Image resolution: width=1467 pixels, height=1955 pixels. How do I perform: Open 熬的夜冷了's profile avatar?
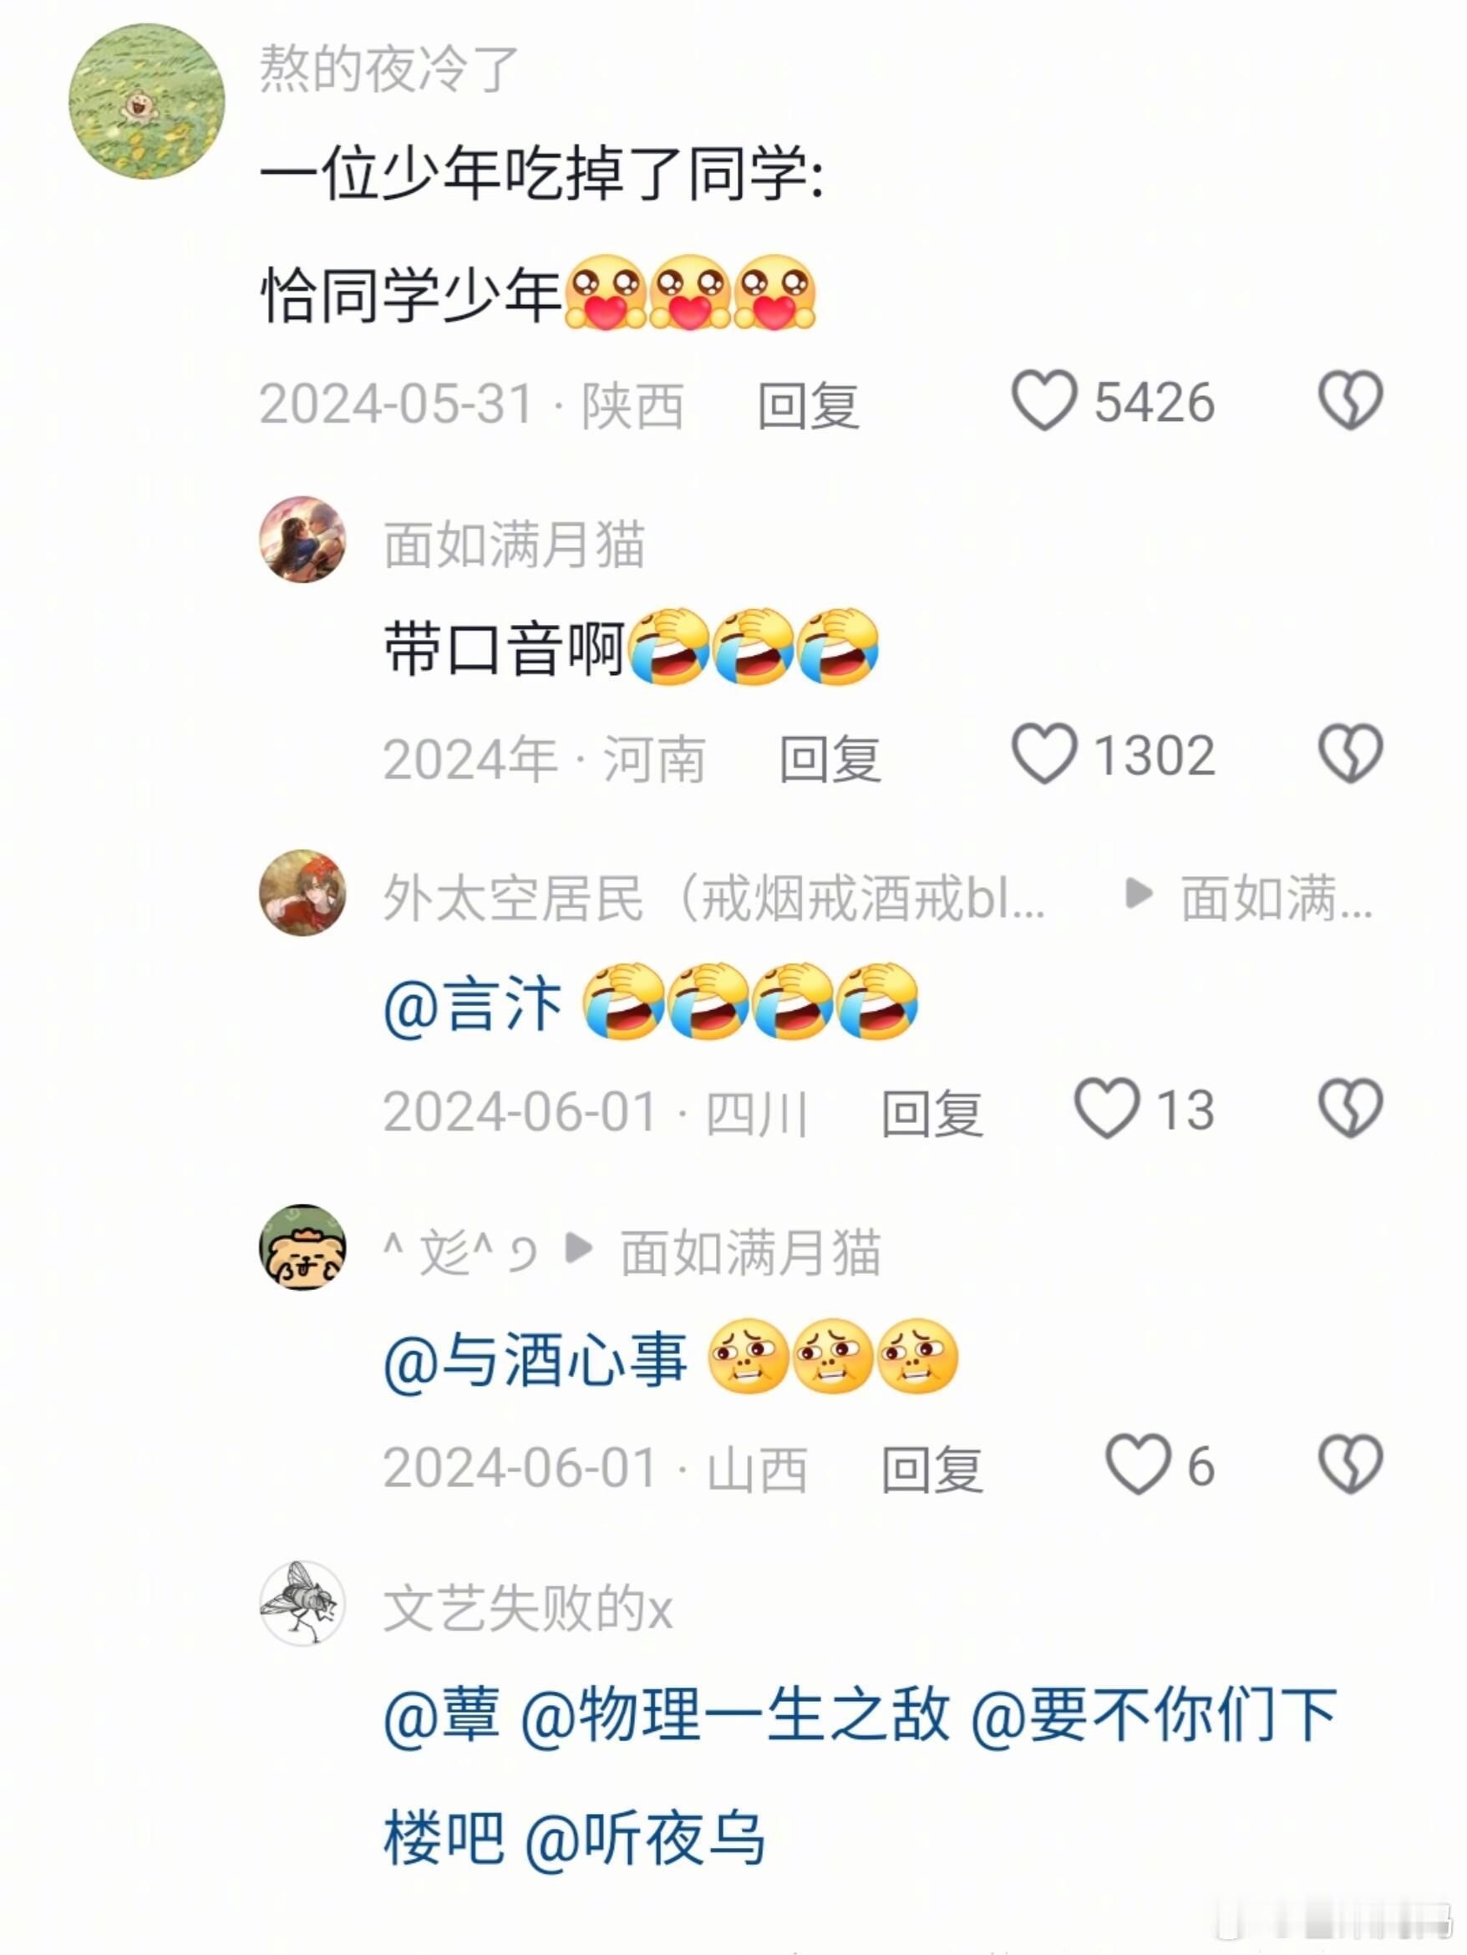pyautogui.click(x=147, y=101)
